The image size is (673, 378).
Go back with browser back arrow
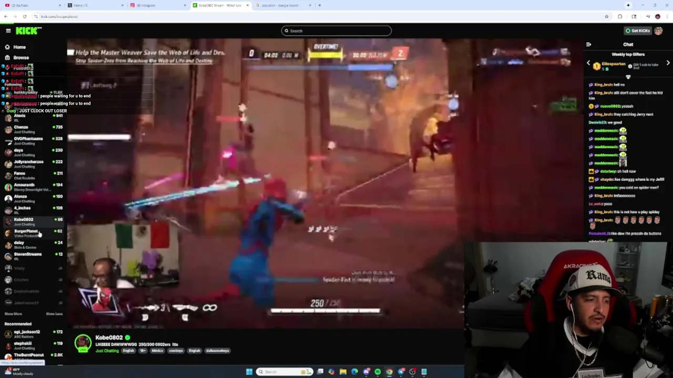6,16
